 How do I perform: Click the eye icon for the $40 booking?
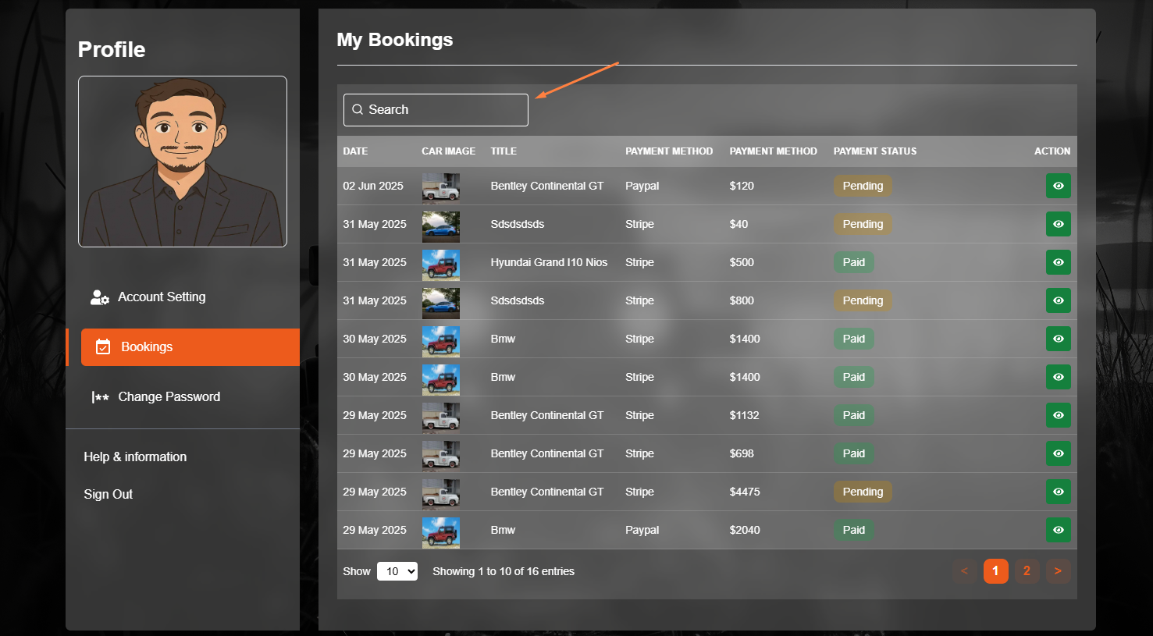[1058, 224]
